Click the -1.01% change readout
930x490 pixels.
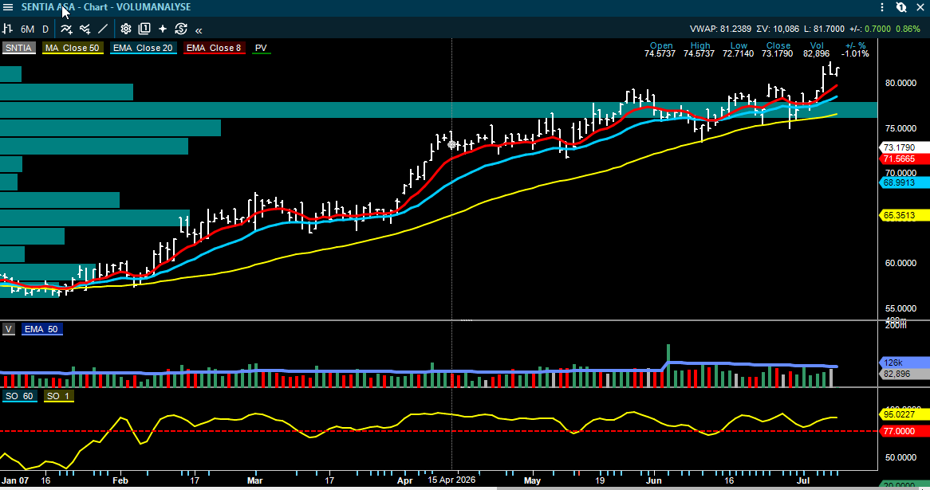click(855, 54)
